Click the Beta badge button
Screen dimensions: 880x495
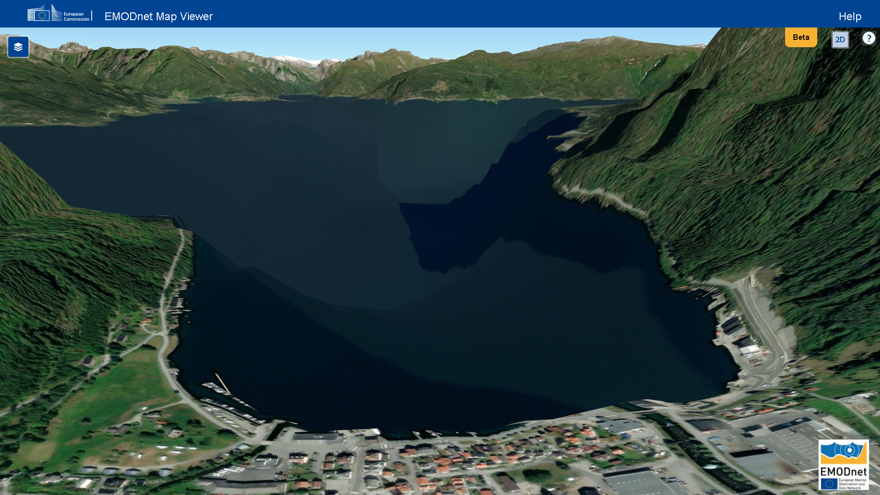[801, 37]
